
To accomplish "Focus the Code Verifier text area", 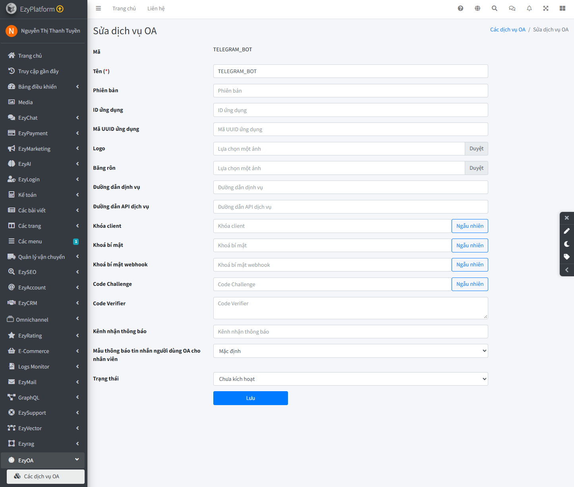I will (350, 308).
